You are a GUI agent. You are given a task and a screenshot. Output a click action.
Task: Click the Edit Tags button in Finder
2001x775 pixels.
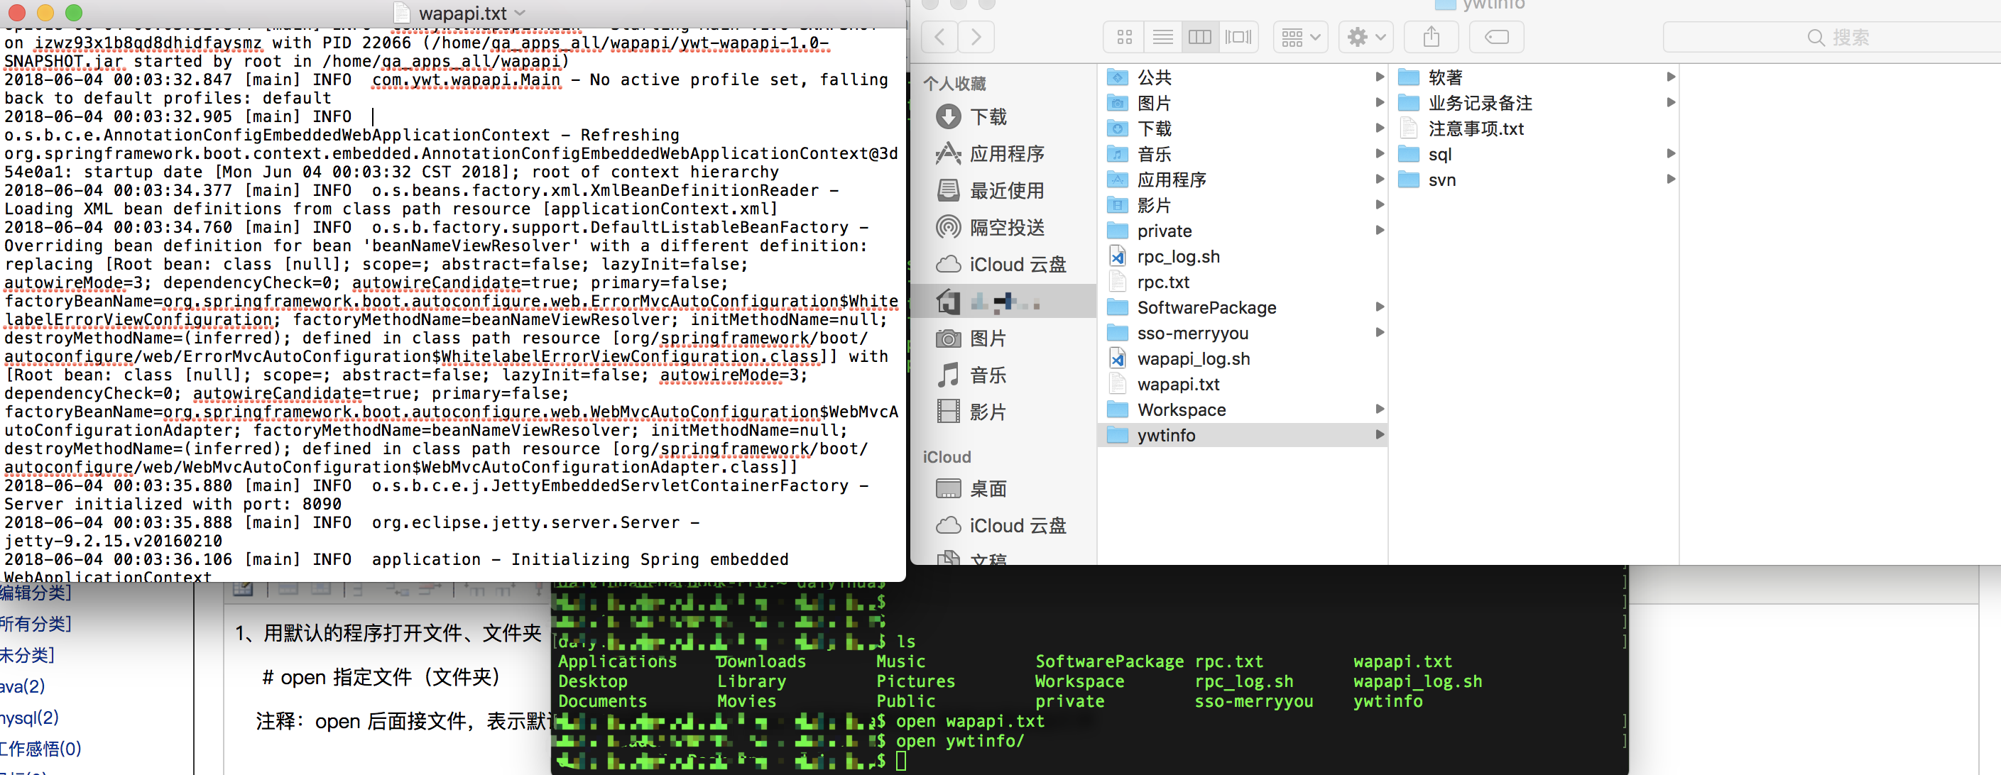point(1496,36)
